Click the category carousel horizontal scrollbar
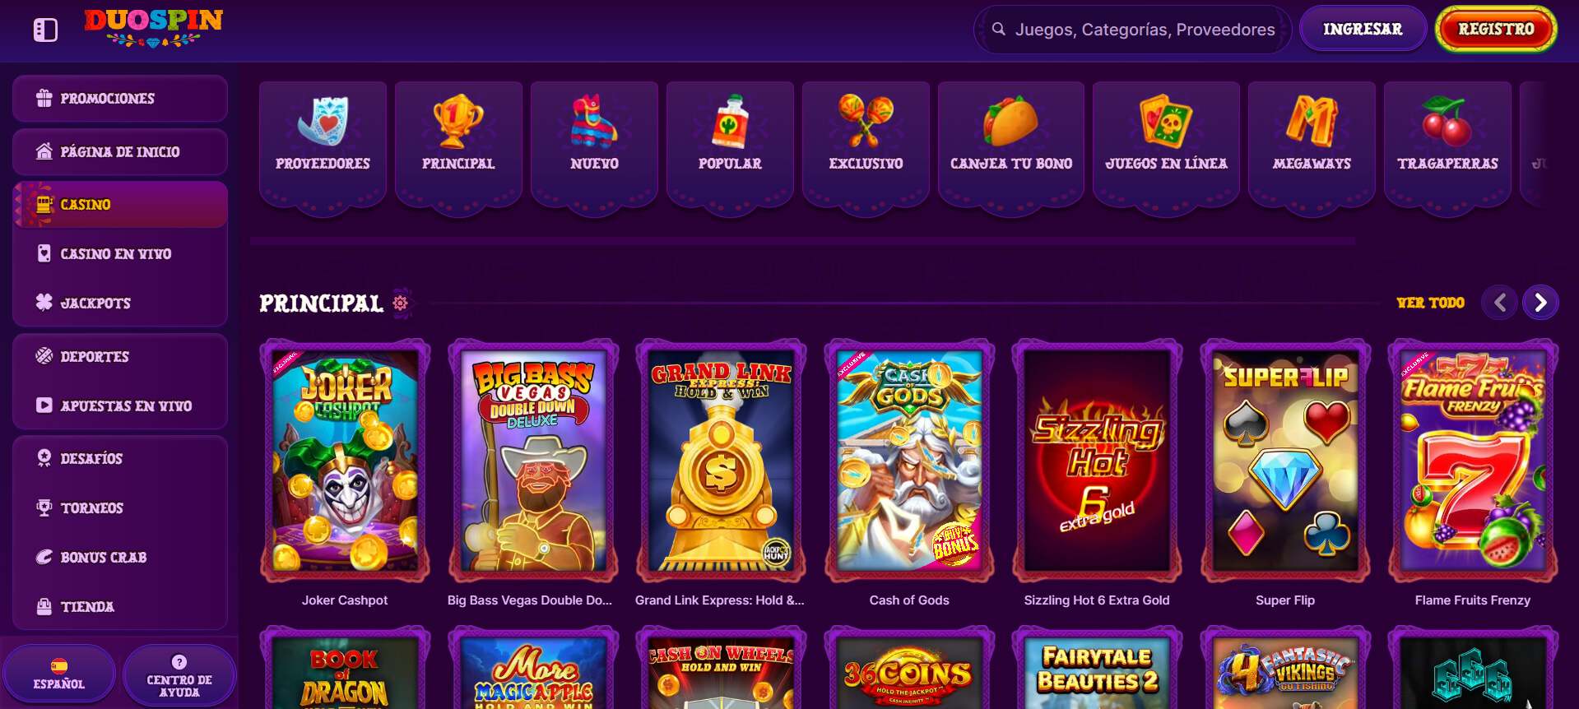Image resolution: width=1579 pixels, height=709 pixels. point(803,241)
